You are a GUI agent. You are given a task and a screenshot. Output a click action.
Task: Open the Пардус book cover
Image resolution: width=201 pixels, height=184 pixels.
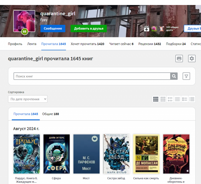tap(27, 154)
